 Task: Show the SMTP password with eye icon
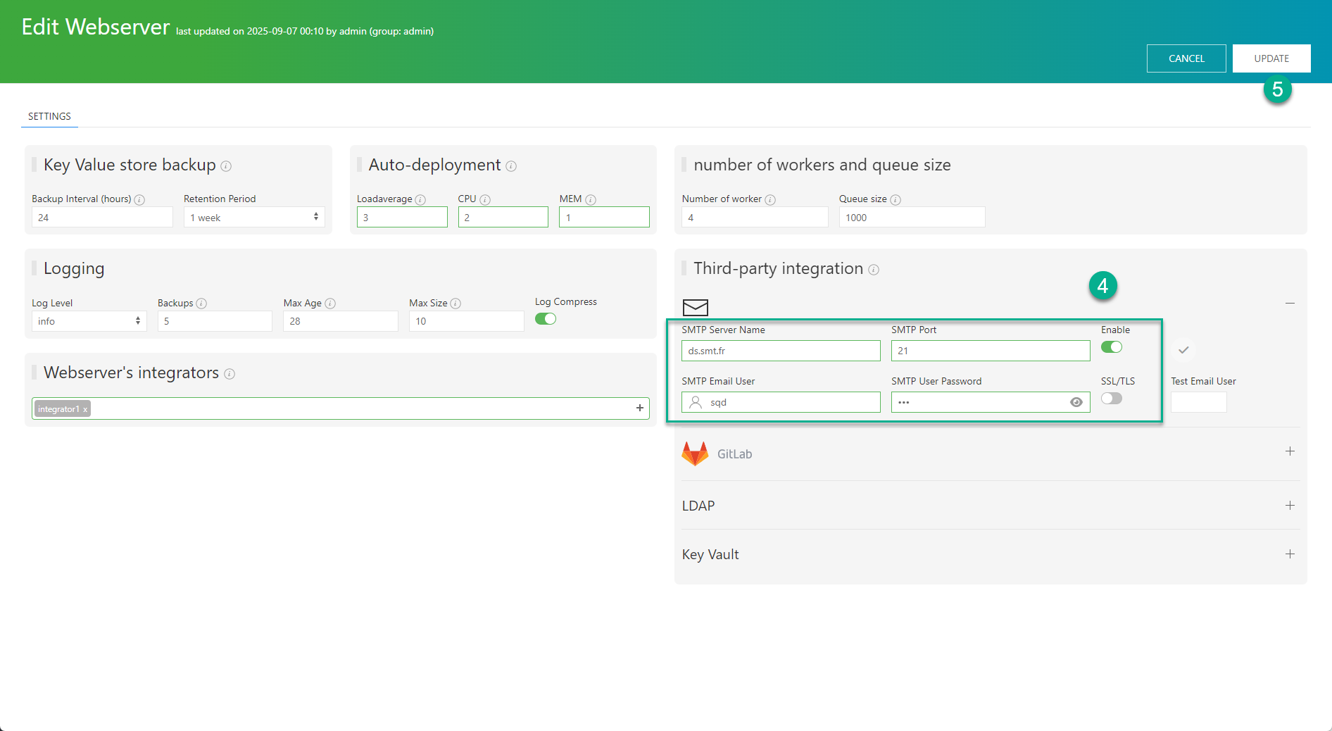(1076, 402)
